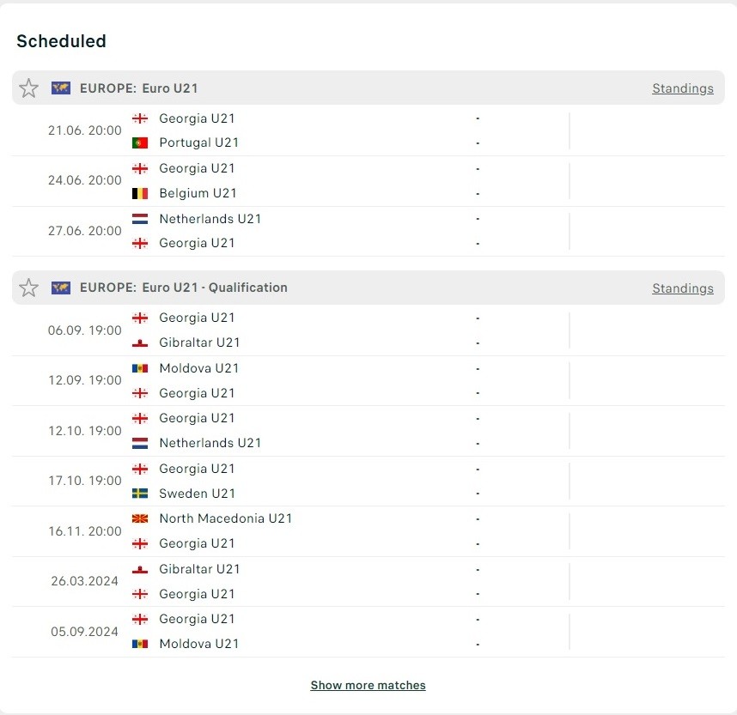Viewport: 737px width, 715px height.
Task: Click the Gibraltar flag in 06.09 match
Action: [140, 342]
